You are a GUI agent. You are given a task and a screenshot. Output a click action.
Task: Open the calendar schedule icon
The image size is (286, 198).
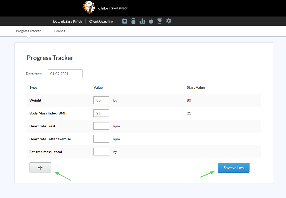tap(124, 21)
